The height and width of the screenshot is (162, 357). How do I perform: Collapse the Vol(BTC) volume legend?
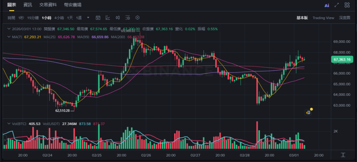click(x=9, y=124)
